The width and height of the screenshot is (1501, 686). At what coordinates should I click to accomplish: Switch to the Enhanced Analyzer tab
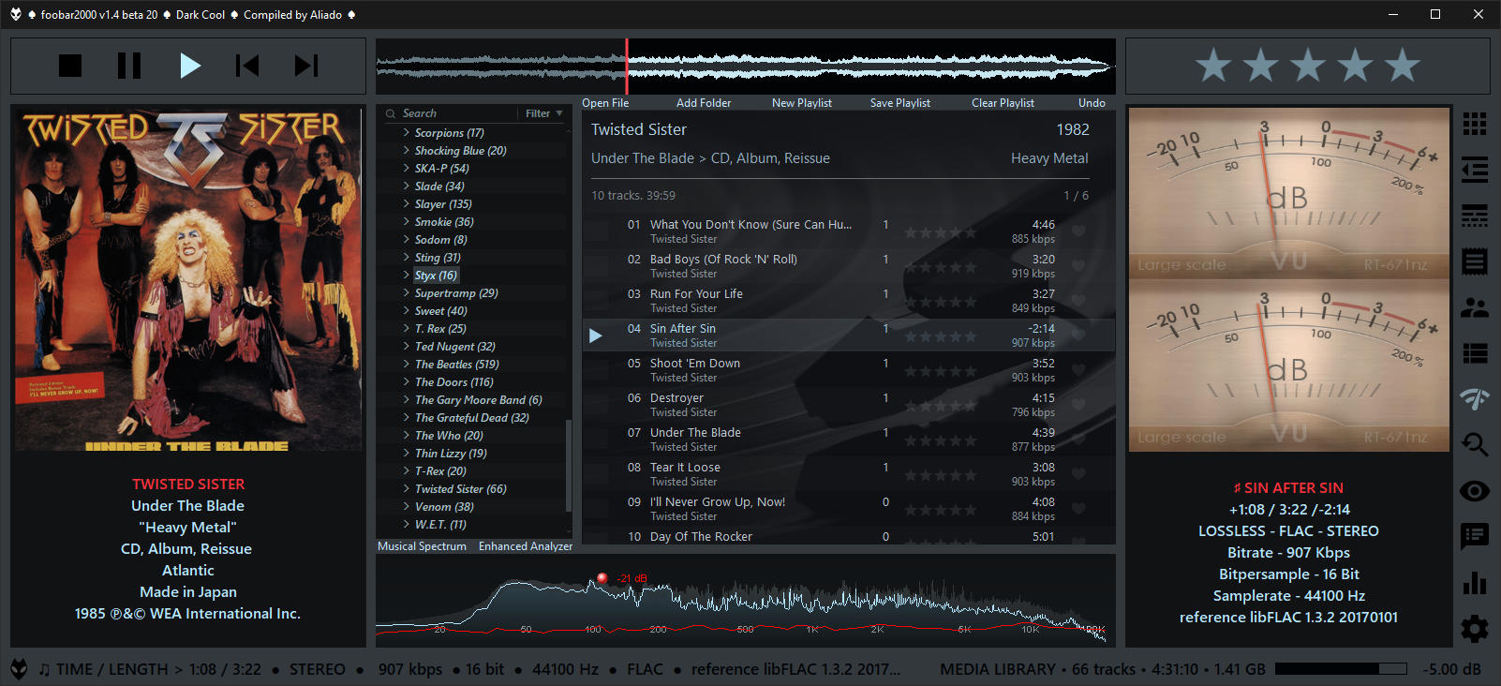525,546
